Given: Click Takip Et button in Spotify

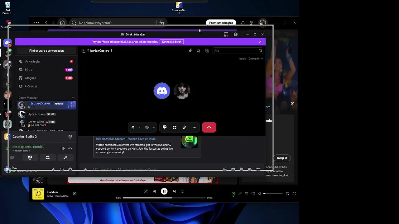Looking at the screenshot, I should (282, 158).
